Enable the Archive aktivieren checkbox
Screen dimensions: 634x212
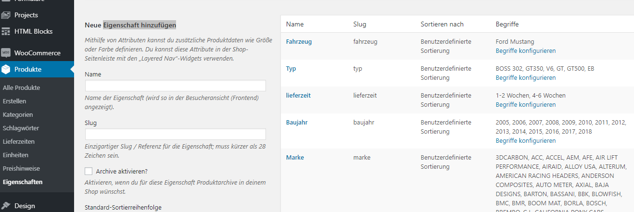click(89, 171)
